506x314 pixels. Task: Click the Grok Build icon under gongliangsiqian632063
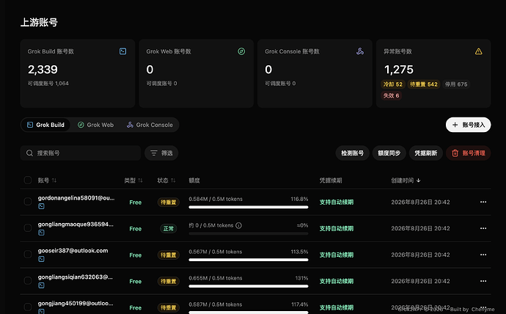click(41, 285)
